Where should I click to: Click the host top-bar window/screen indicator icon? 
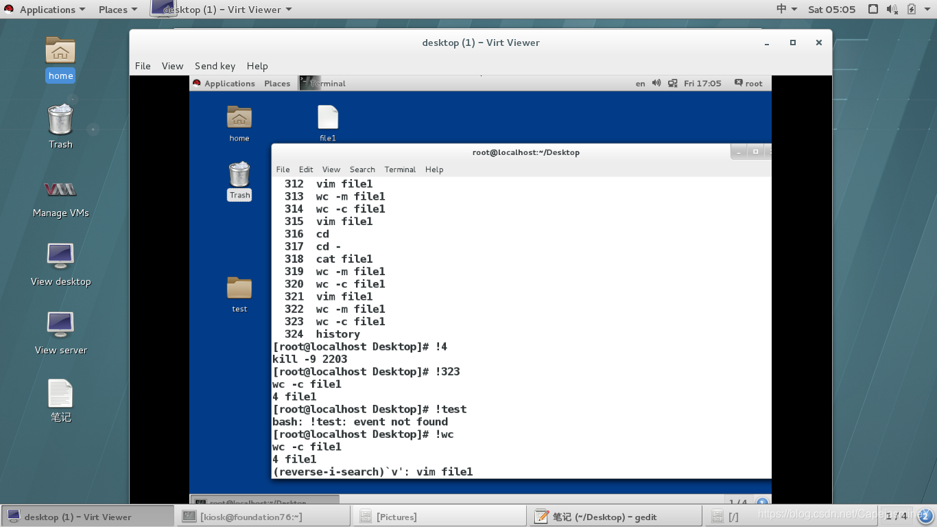[x=873, y=10]
